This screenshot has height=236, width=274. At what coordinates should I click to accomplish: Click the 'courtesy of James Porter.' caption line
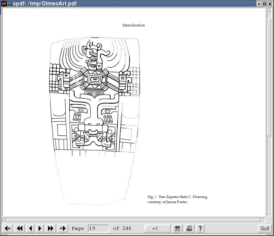(x=167, y=202)
